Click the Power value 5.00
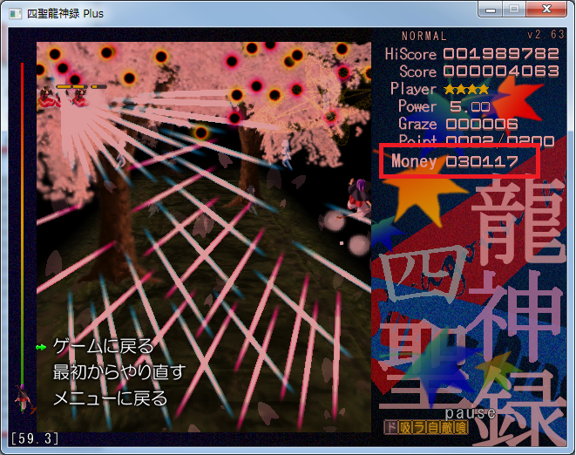 pyautogui.click(x=471, y=106)
